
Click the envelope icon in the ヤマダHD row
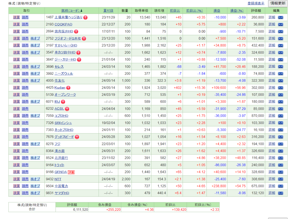click(281, 193)
